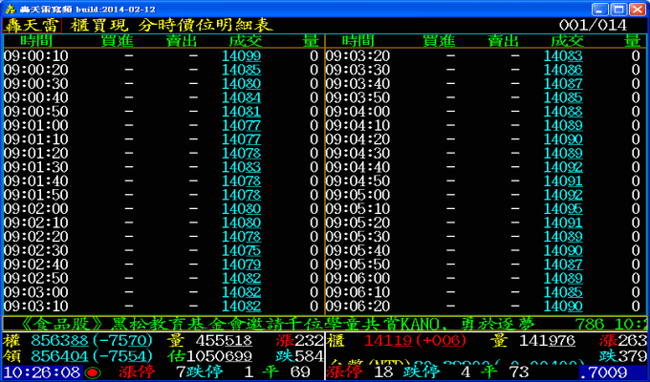Click the clock display 10:26:08
This screenshot has height=382, width=650.
(x=43, y=372)
